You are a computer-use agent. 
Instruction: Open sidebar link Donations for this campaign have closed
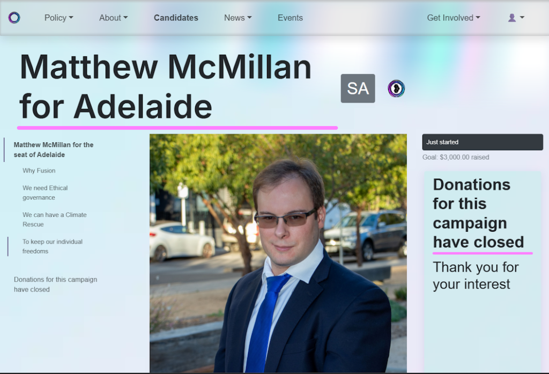tap(55, 284)
